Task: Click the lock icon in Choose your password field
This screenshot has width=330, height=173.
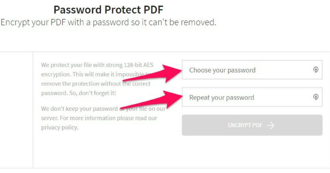Action: tap(315, 70)
